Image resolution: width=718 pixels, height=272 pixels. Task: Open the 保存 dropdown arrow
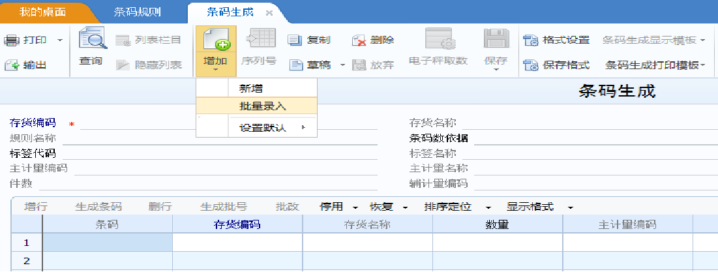[x=496, y=70]
